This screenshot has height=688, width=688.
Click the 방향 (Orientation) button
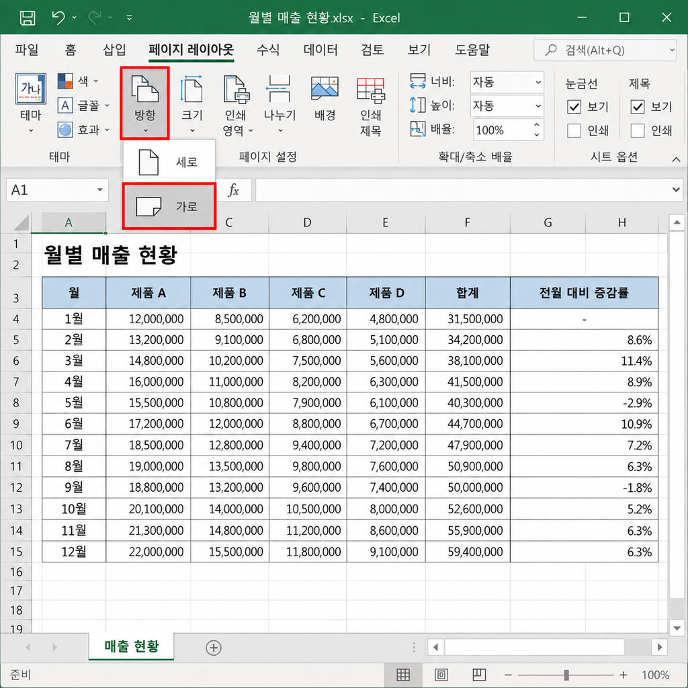click(145, 103)
